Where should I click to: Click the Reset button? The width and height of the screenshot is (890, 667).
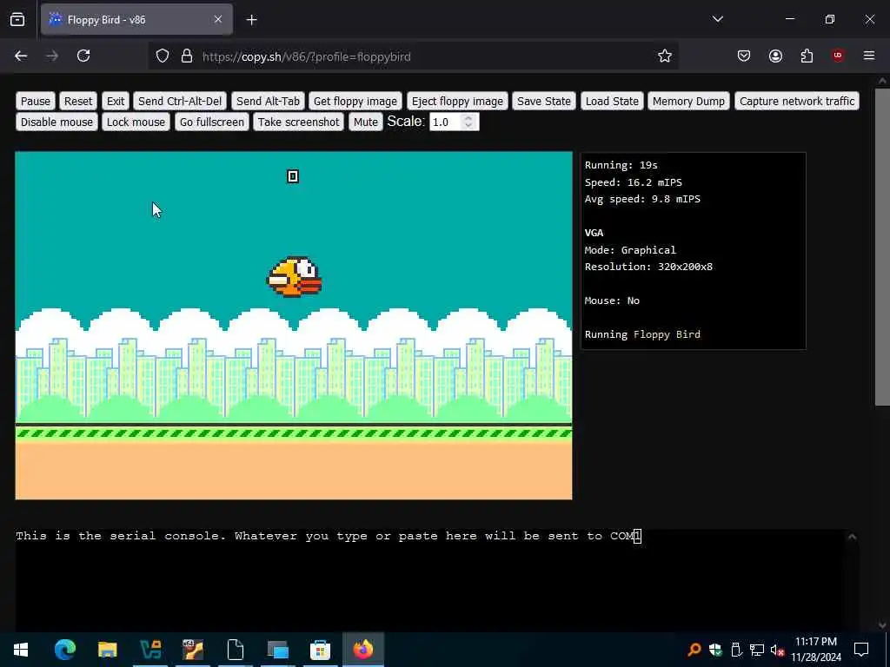[x=77, y=101]
